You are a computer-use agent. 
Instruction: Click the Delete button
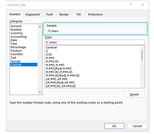(x=135, y=94)
